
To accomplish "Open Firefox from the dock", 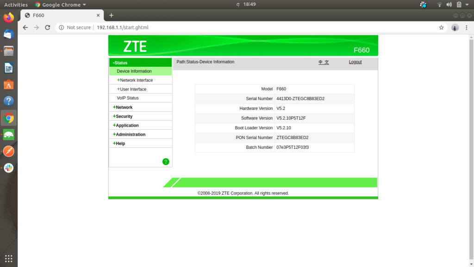I will [8, 18].
